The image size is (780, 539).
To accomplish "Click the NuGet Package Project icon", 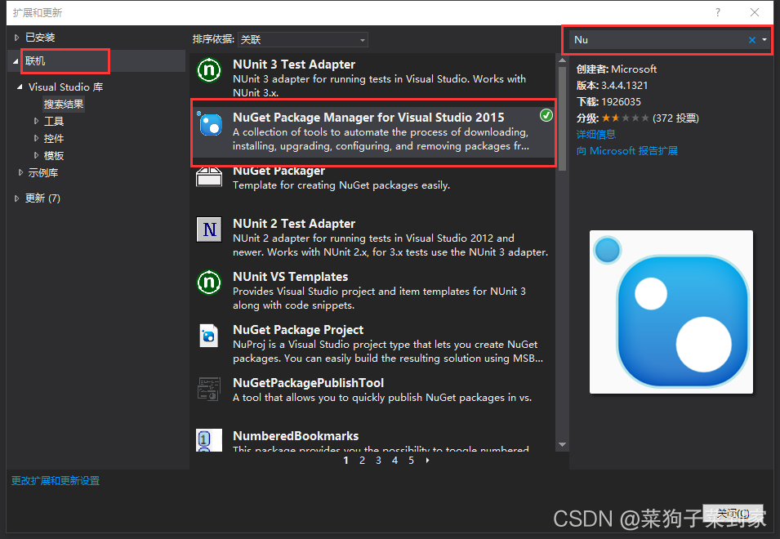I will 209,336.
